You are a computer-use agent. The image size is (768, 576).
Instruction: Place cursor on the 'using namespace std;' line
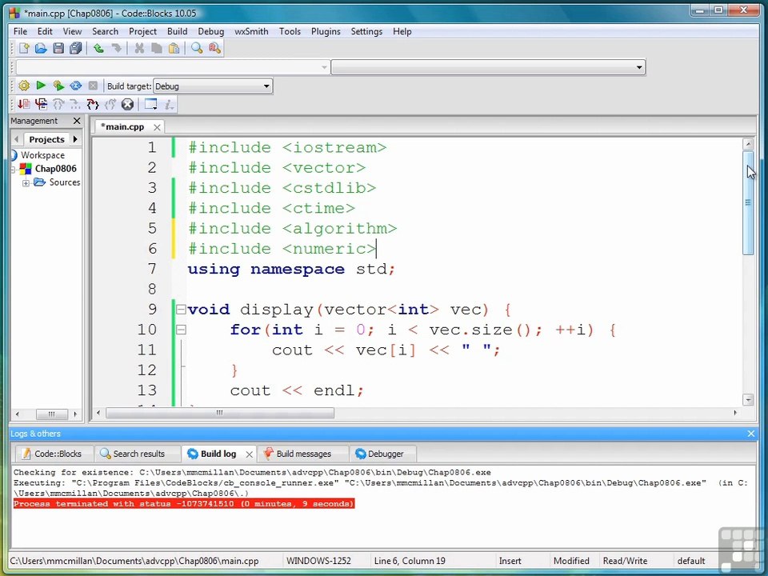pyautogui.click(x=291, y=270)
